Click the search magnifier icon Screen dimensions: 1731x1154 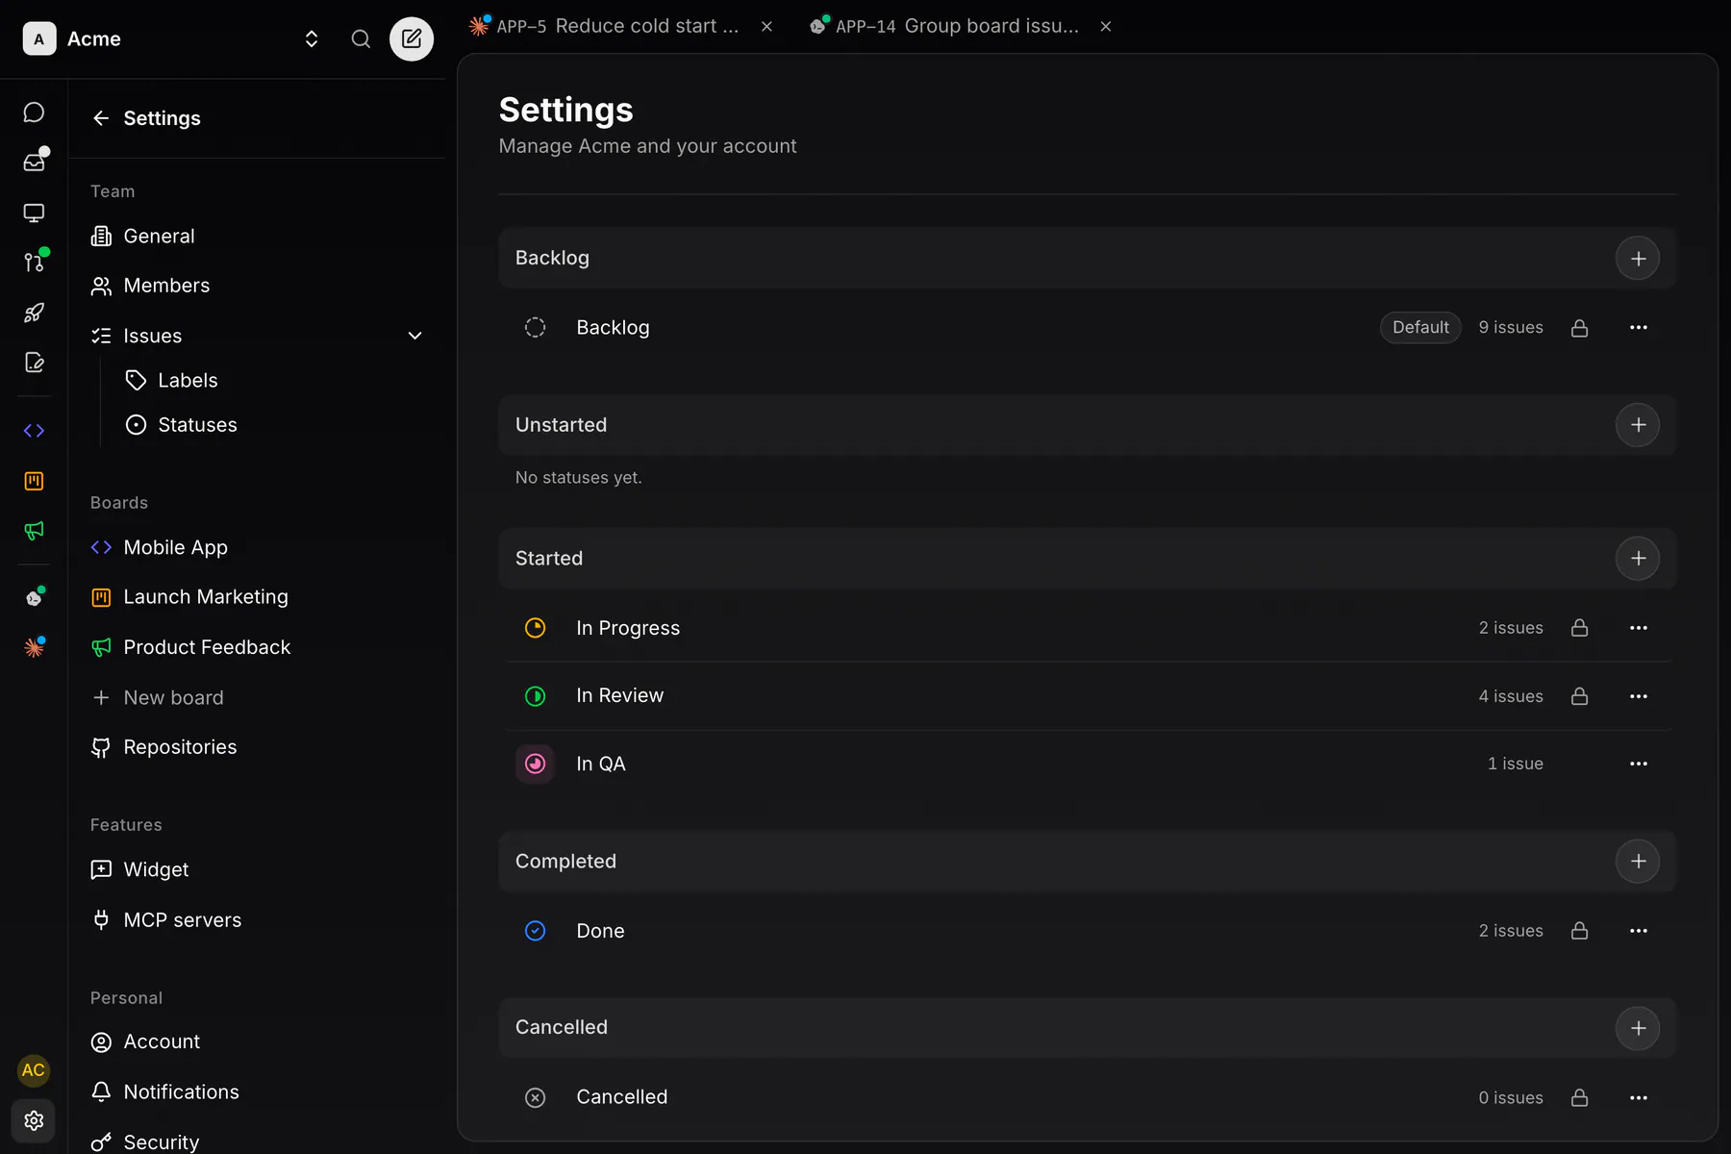tap(361, 38)
